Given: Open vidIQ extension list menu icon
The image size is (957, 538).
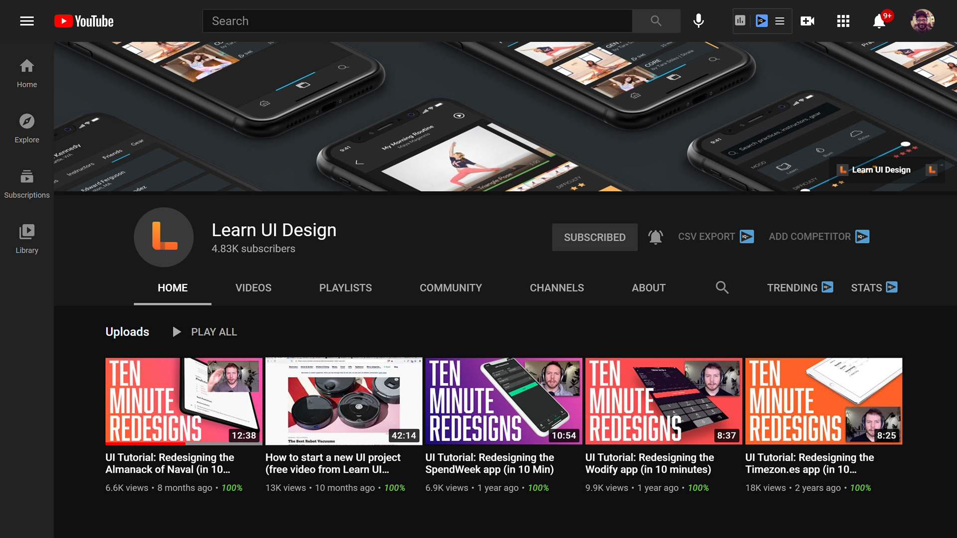Looking at the screenshot, I should [780, 21].
